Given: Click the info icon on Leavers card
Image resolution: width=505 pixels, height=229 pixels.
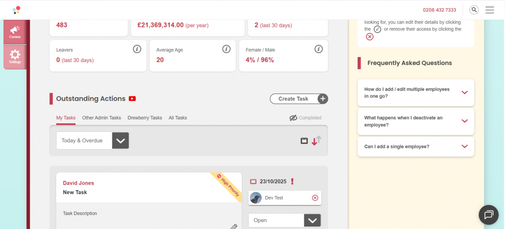Looking at the screenshot, I should tap(137, 49).
